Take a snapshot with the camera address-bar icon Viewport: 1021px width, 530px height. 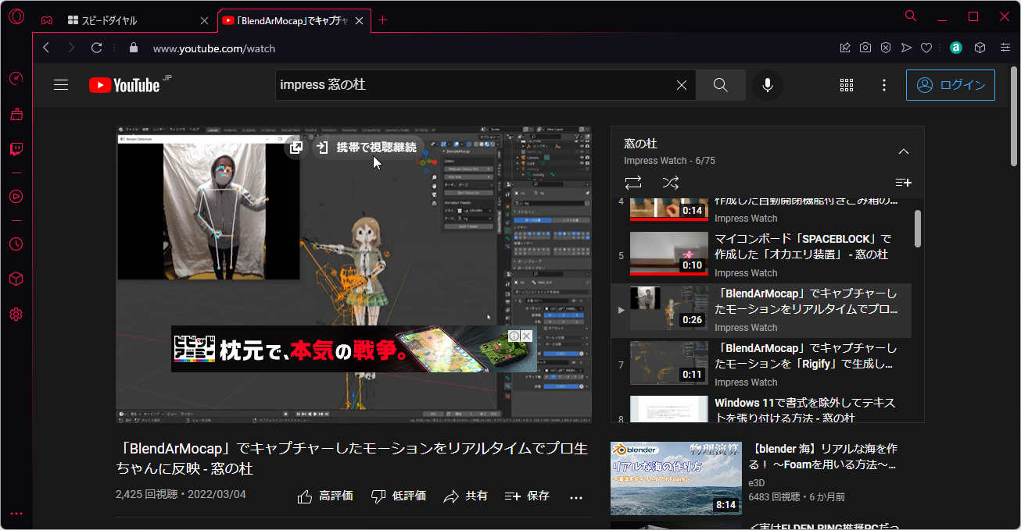coord(865,47)
